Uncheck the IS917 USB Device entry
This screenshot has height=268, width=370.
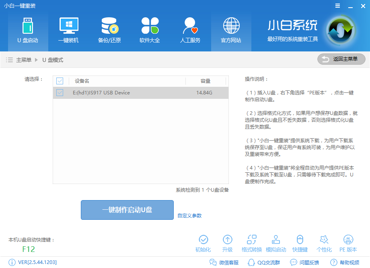[60, 92]
